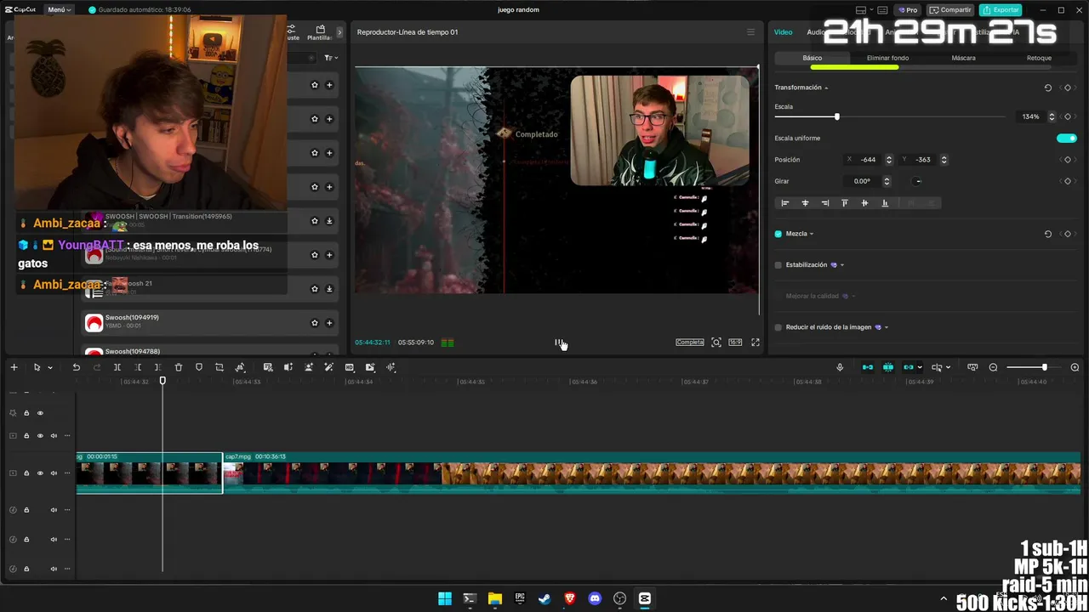Open the Menú dropdown
1089x612 pixels.
(60, 9)
